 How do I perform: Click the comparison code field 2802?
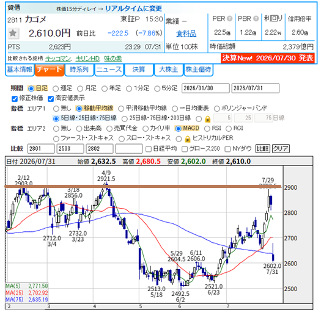pos(100,148)
